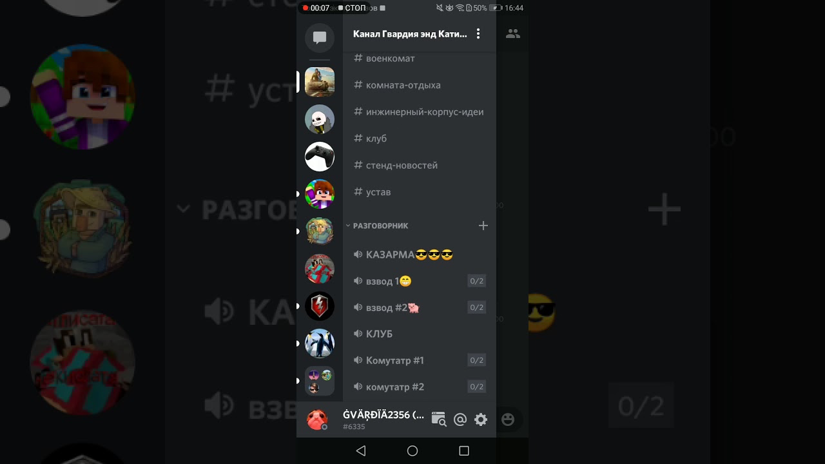This screenshot has width=825, height=464.
Task: Add channel with plus next to РАЗГОВОРНИК
Action: [x=483, y=226]
